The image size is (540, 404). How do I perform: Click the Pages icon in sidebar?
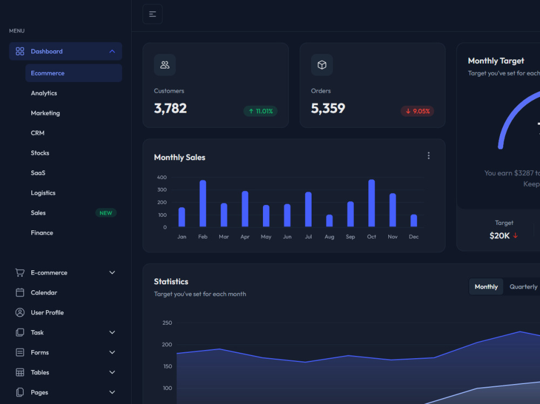[20, 392]
